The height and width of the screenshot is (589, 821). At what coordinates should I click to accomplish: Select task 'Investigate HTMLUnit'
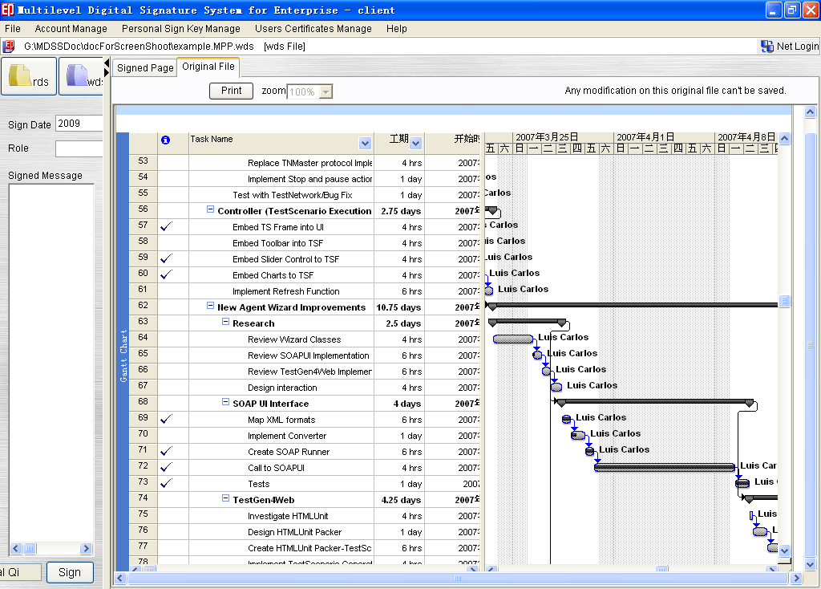point(288,516)
